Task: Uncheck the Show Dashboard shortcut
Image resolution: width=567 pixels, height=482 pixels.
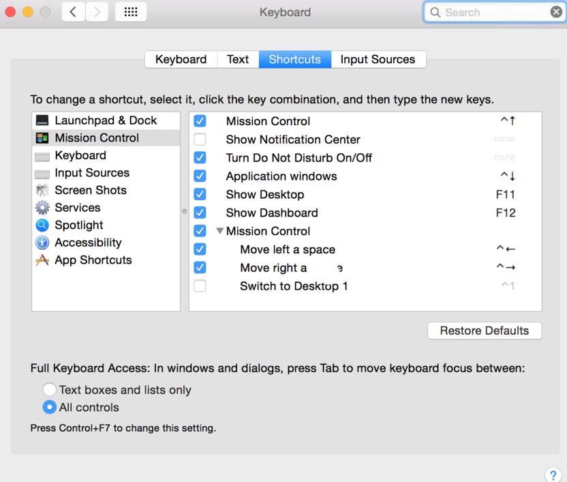Action: [x=200, y=213]
